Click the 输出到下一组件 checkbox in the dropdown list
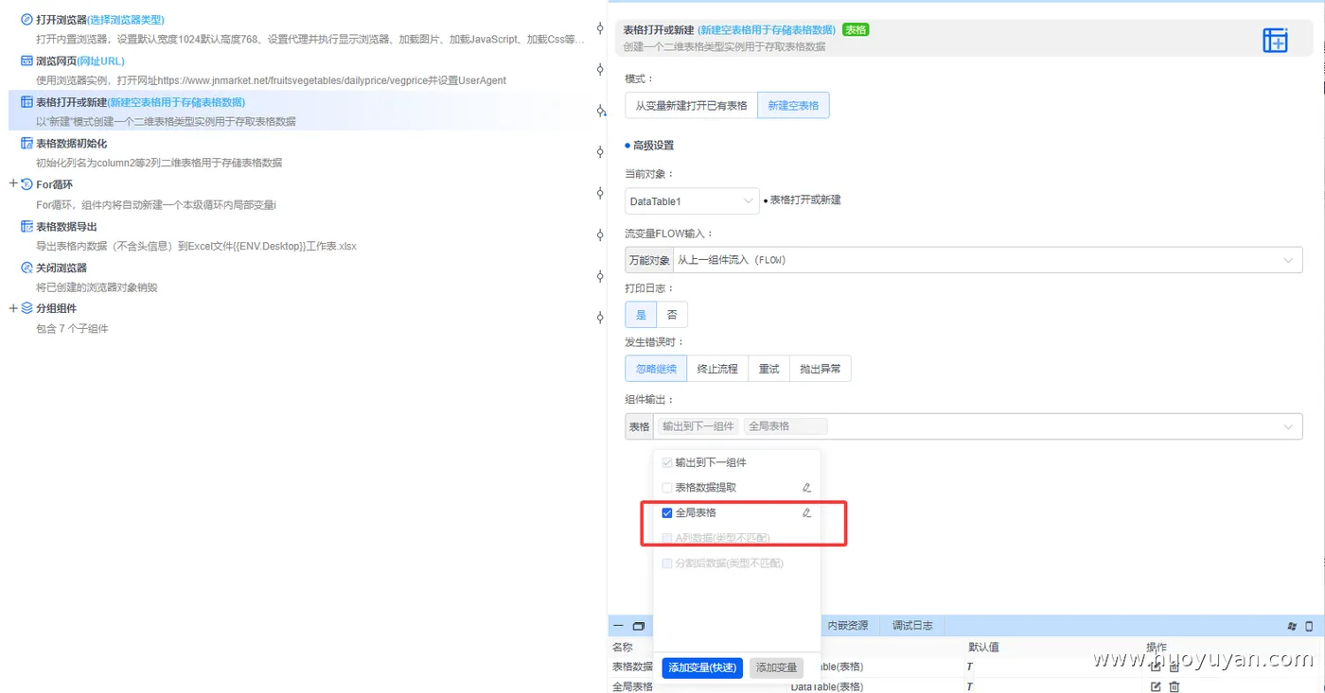The height and width of the screenshot is (693, 1325). 667,462
